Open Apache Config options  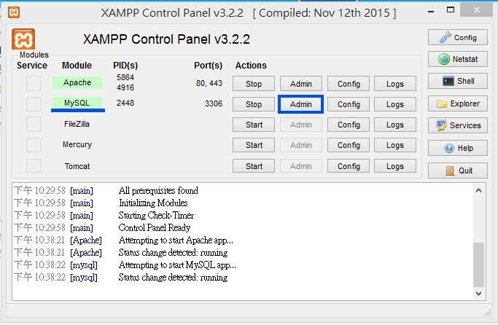click(x=349, y=84)
